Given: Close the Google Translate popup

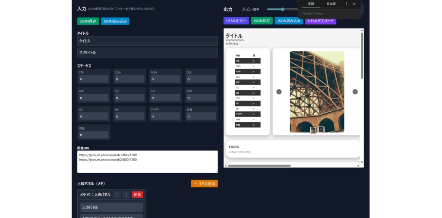Looking at the screenshot, I should pos(354,4).
